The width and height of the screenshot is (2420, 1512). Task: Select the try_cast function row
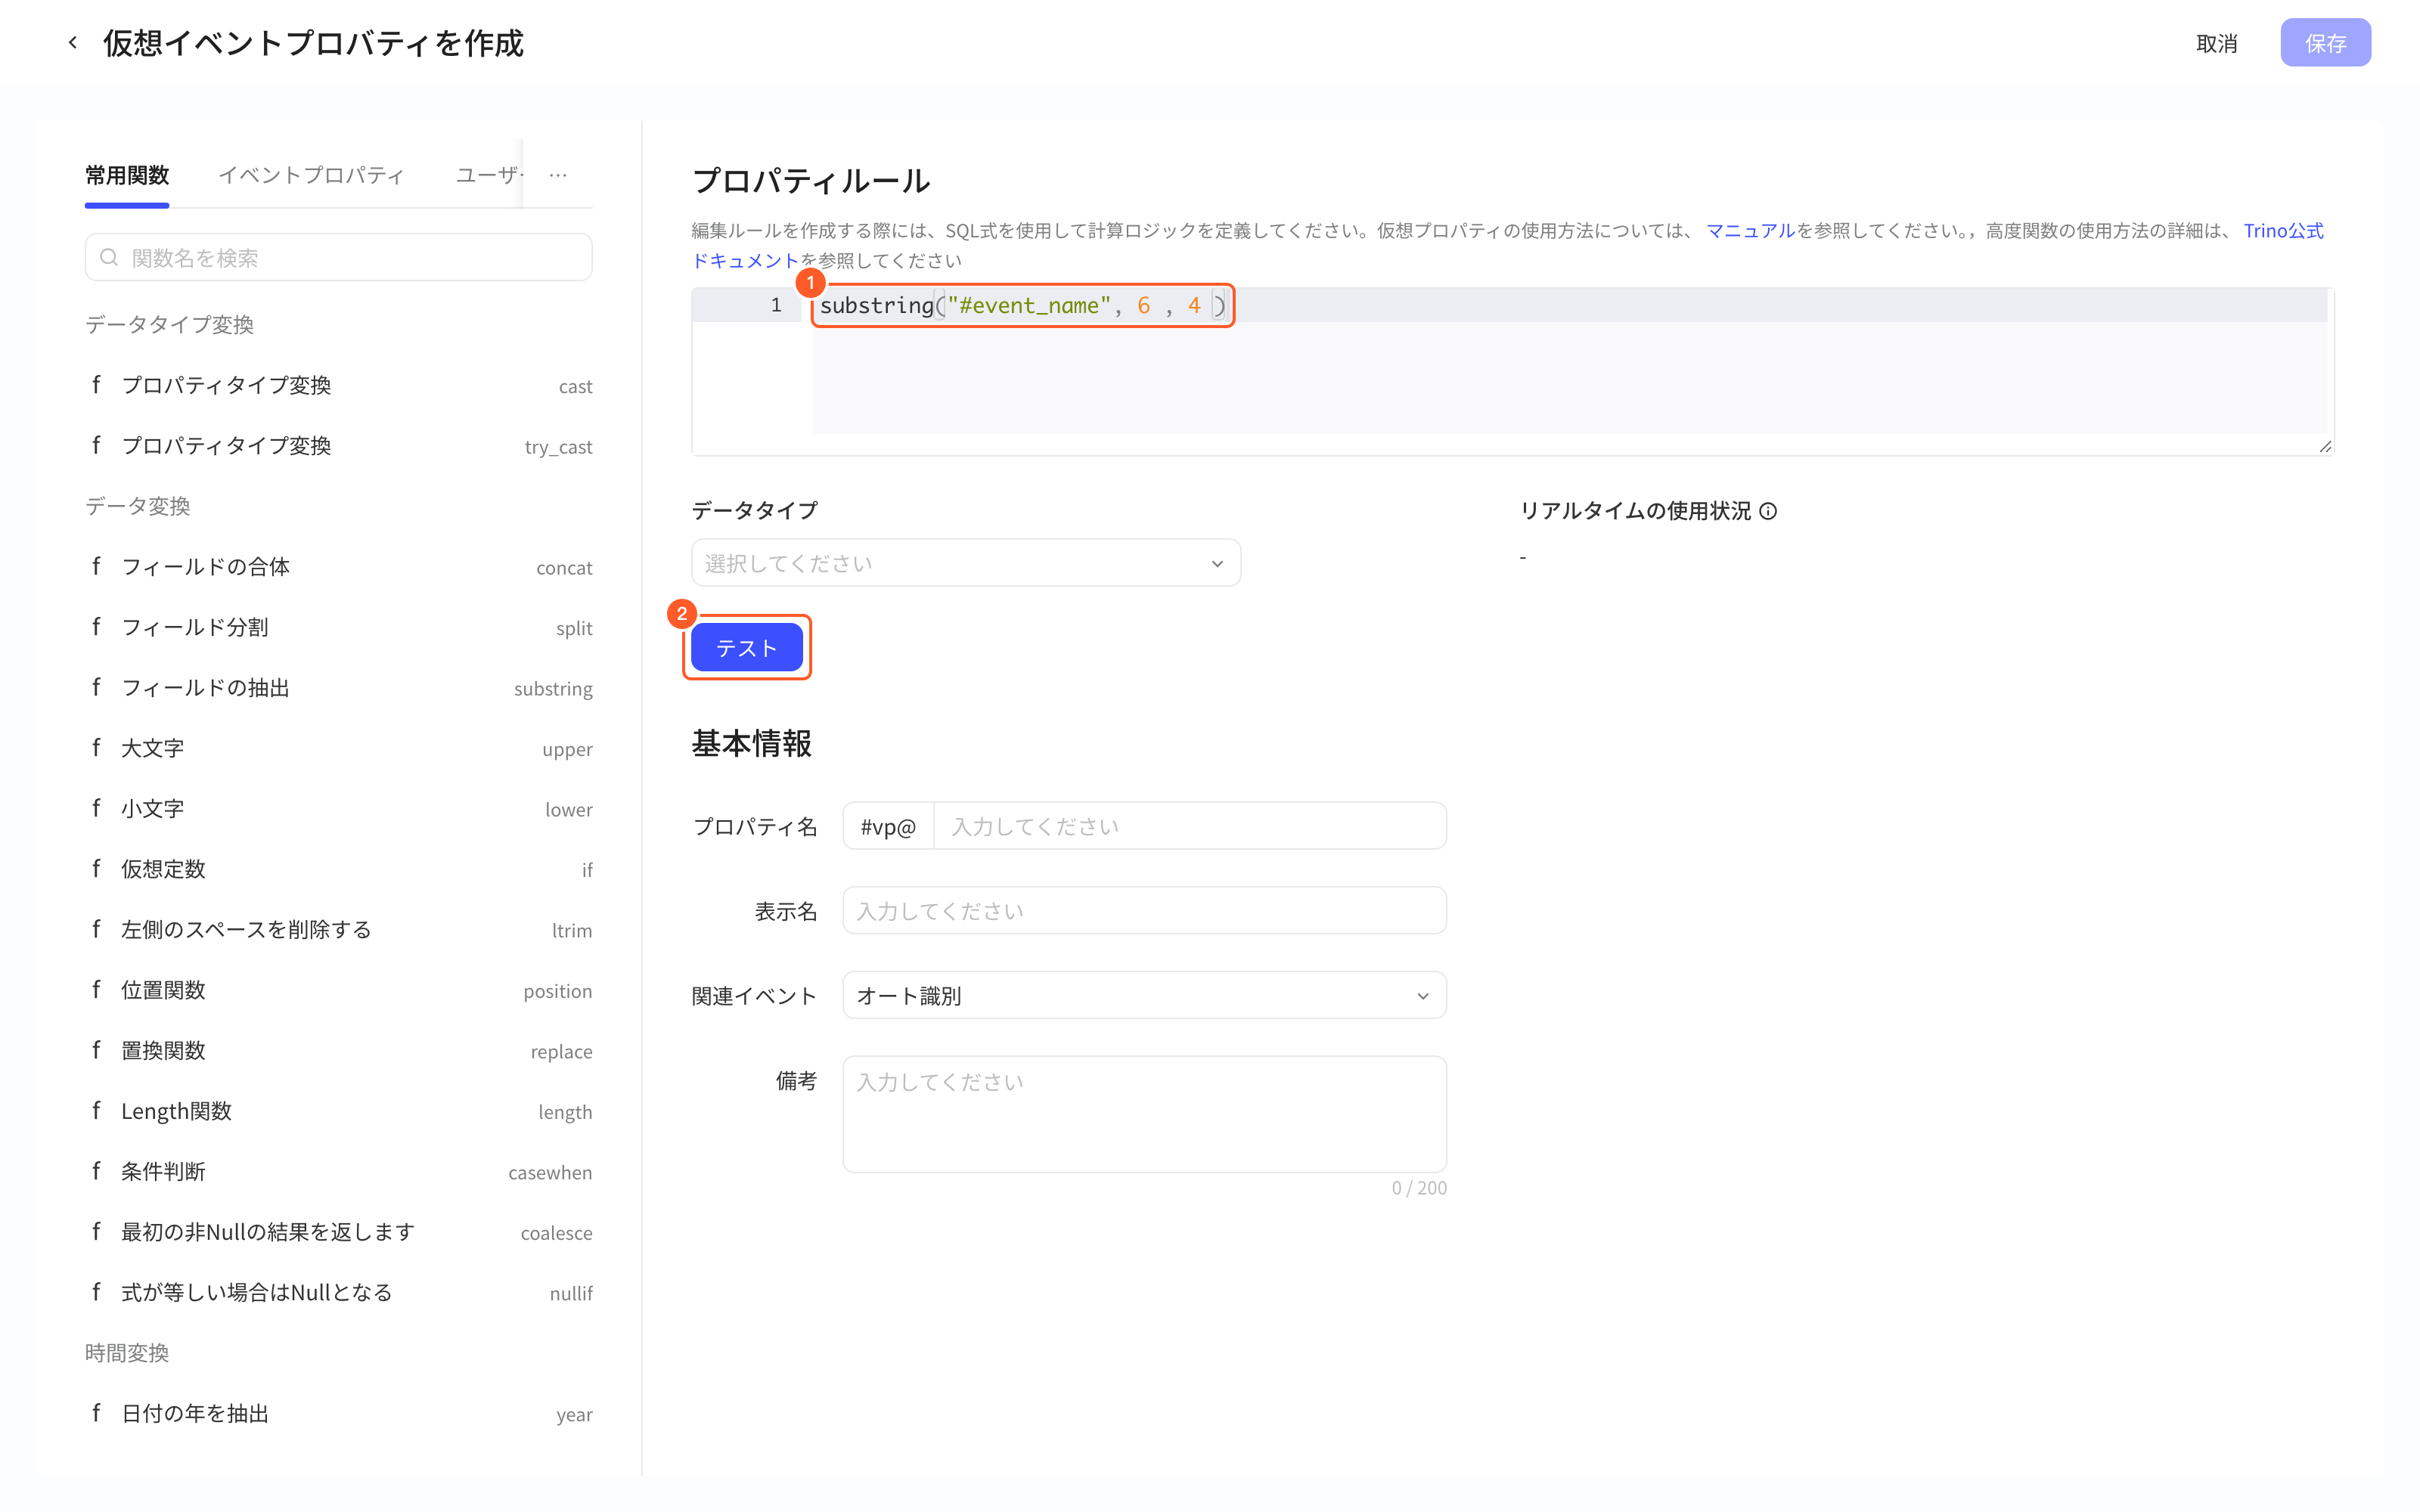338,446
